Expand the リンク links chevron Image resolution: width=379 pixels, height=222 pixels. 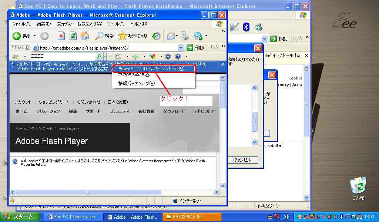pyautogui.click(x=223, y=46)
